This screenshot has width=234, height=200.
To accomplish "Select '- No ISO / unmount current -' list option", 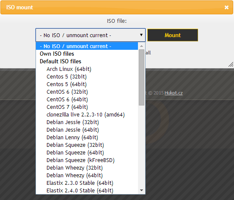I will 87,46.
